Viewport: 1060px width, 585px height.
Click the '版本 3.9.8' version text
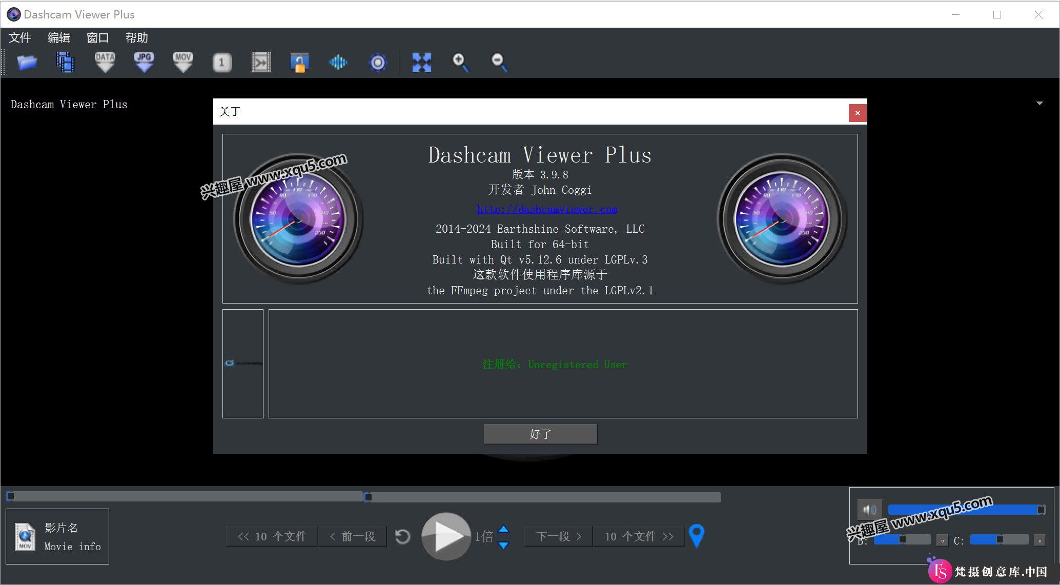point(540,174)
